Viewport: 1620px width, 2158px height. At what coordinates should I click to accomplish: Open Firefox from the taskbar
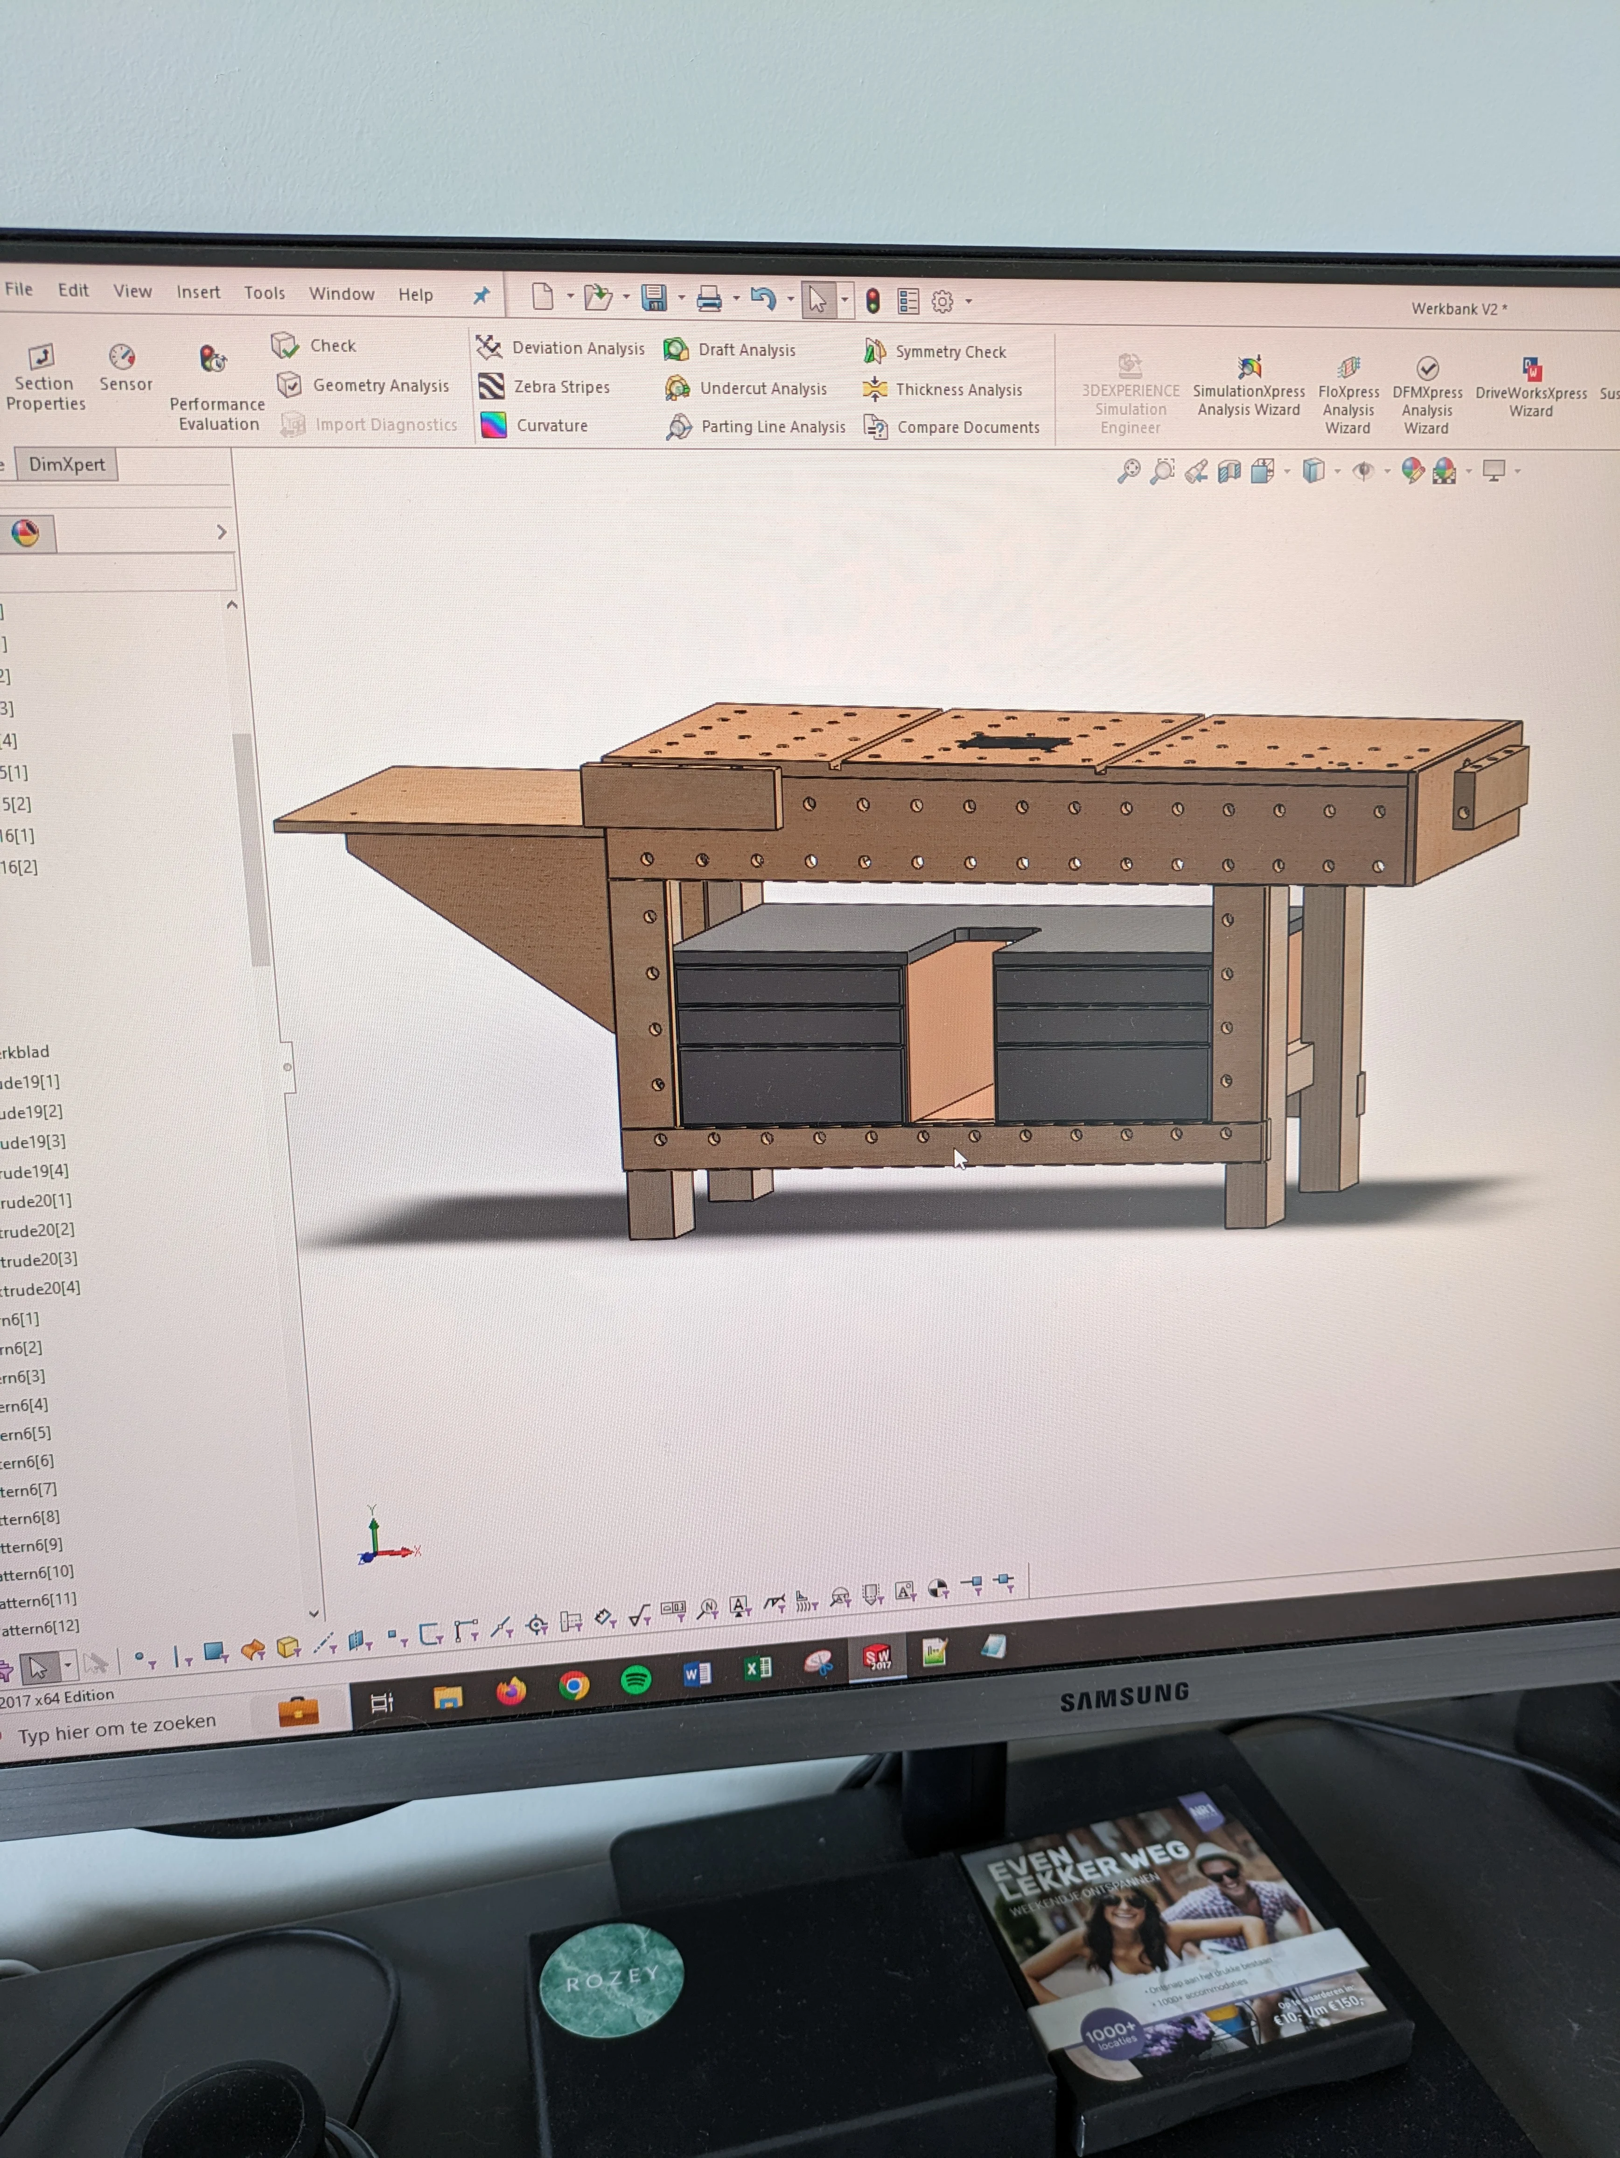click(x=511, y=1691)
